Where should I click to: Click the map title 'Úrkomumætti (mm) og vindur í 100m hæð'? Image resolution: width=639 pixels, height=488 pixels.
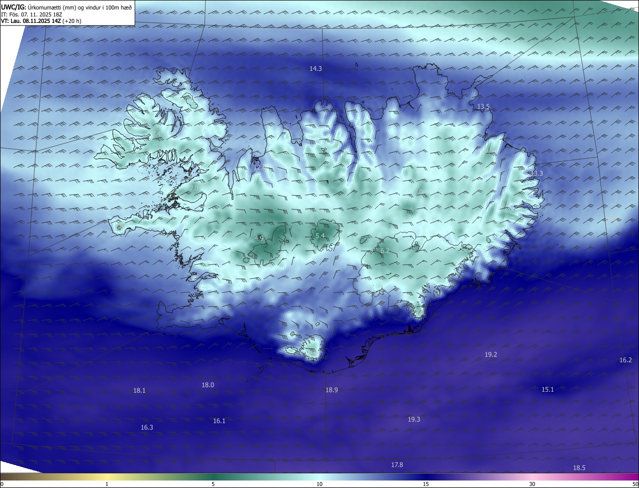click(80, 7)
